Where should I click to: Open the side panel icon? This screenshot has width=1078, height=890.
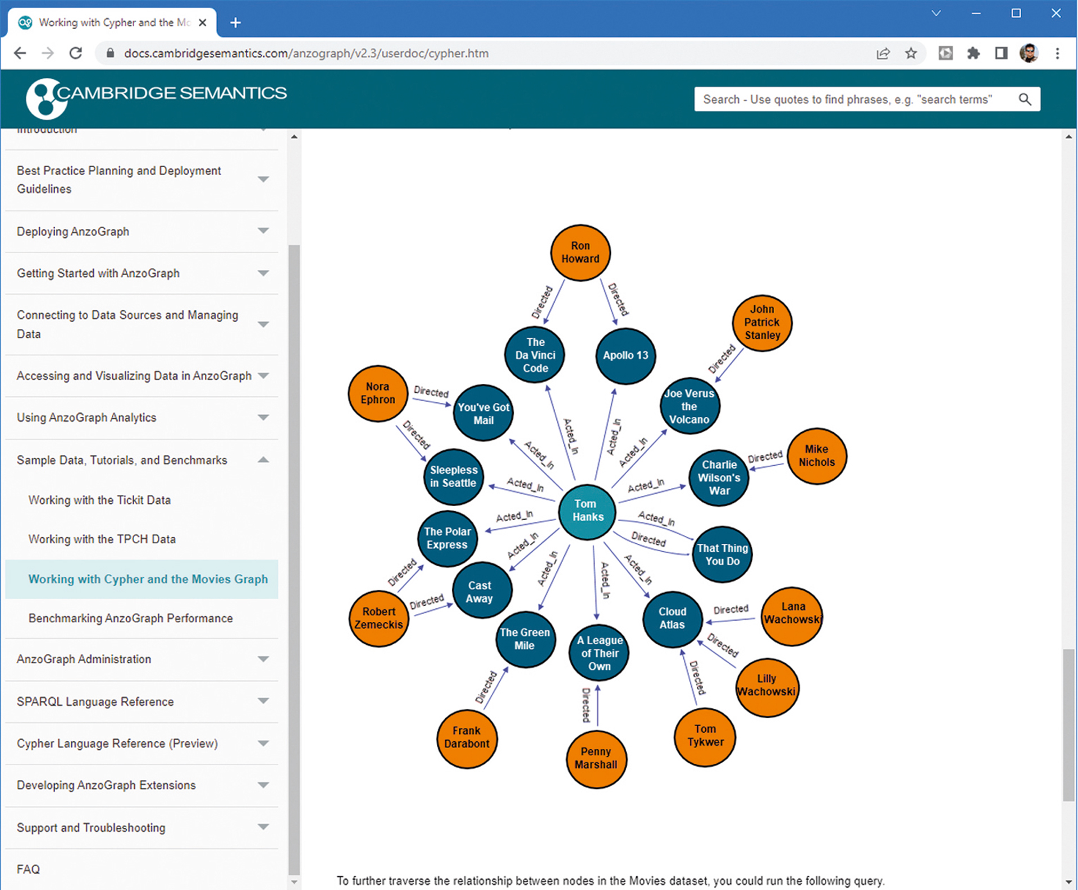[x=1001, y=53]
